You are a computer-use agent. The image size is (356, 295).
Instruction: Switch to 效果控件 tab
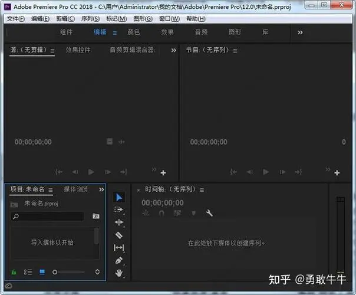click(78, 50)
